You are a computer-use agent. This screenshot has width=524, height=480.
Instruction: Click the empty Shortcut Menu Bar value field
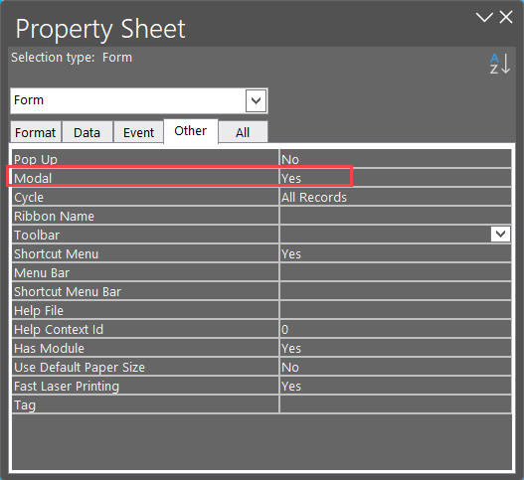(x=396, y=291)
